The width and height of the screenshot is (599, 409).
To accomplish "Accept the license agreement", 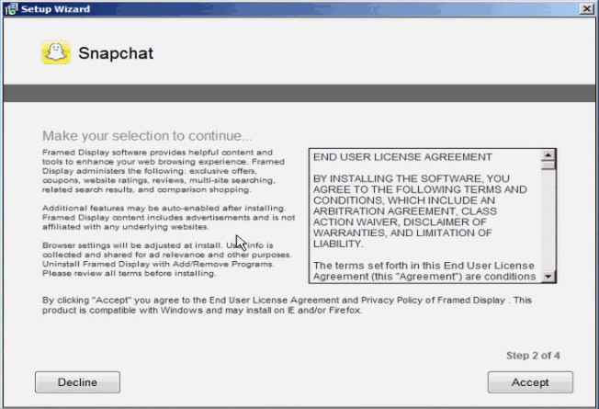I will [x=530, y=381].
